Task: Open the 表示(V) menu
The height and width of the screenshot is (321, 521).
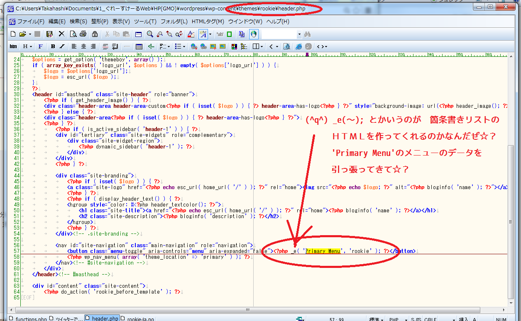Action: pos(121,21)
